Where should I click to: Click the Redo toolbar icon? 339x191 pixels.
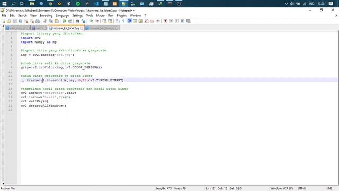point(70,21)
